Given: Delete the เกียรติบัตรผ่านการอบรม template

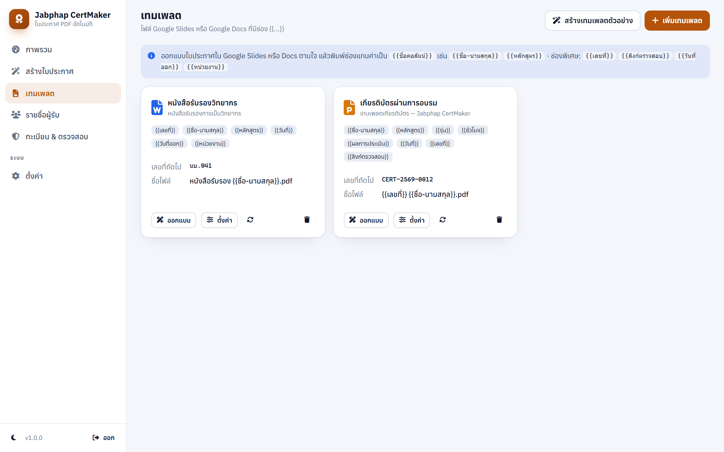Looking at the screenshot, I should [499, 220].
